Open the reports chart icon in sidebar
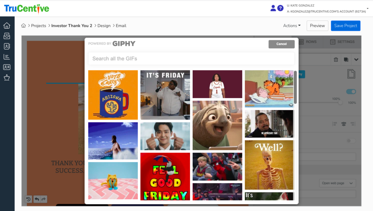373x211 pixels. pos(7,57)
